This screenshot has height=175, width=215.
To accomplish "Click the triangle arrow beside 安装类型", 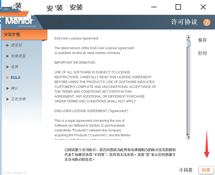I will click(x=8, y=56).
